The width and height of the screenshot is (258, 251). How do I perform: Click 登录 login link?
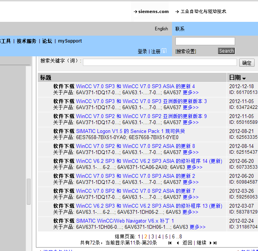point(142,51)
